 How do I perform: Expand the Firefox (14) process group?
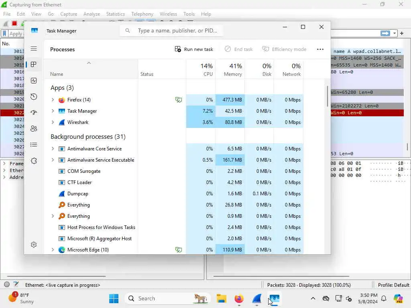point(53,100)
